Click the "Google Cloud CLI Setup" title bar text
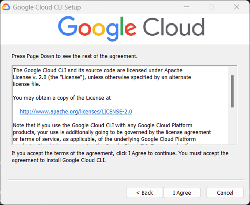 [x=47, y=7]
